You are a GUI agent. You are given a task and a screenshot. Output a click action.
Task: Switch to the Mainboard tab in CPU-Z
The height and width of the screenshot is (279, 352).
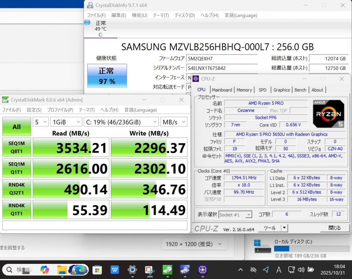coord(222,90)
